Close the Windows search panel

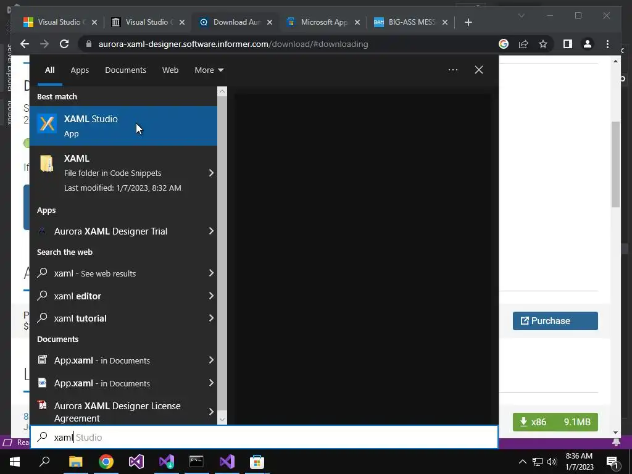[478, 70]
